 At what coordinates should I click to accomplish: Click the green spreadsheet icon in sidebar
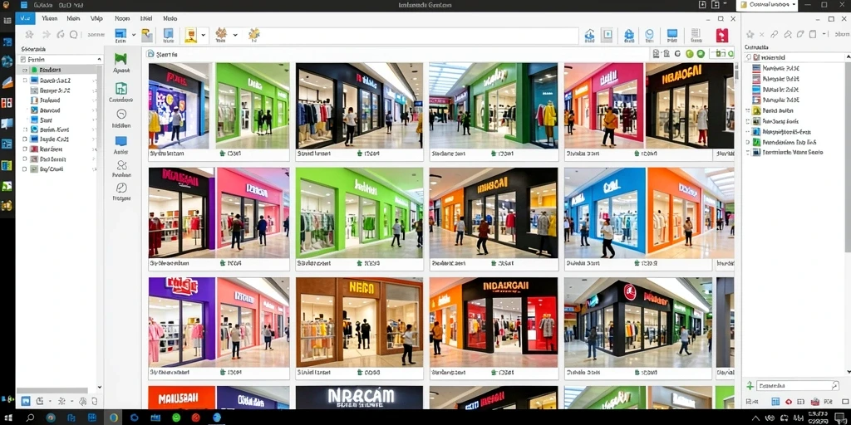pos(121,89)
